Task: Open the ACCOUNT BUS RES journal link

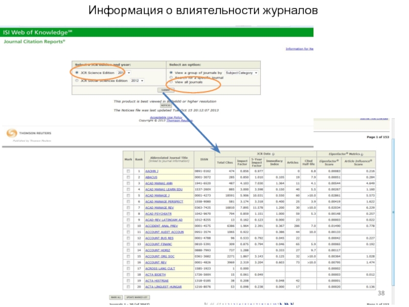Action: click(159, 238)
